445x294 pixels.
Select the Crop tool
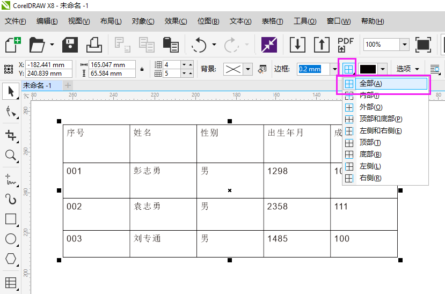coord(11,135)
